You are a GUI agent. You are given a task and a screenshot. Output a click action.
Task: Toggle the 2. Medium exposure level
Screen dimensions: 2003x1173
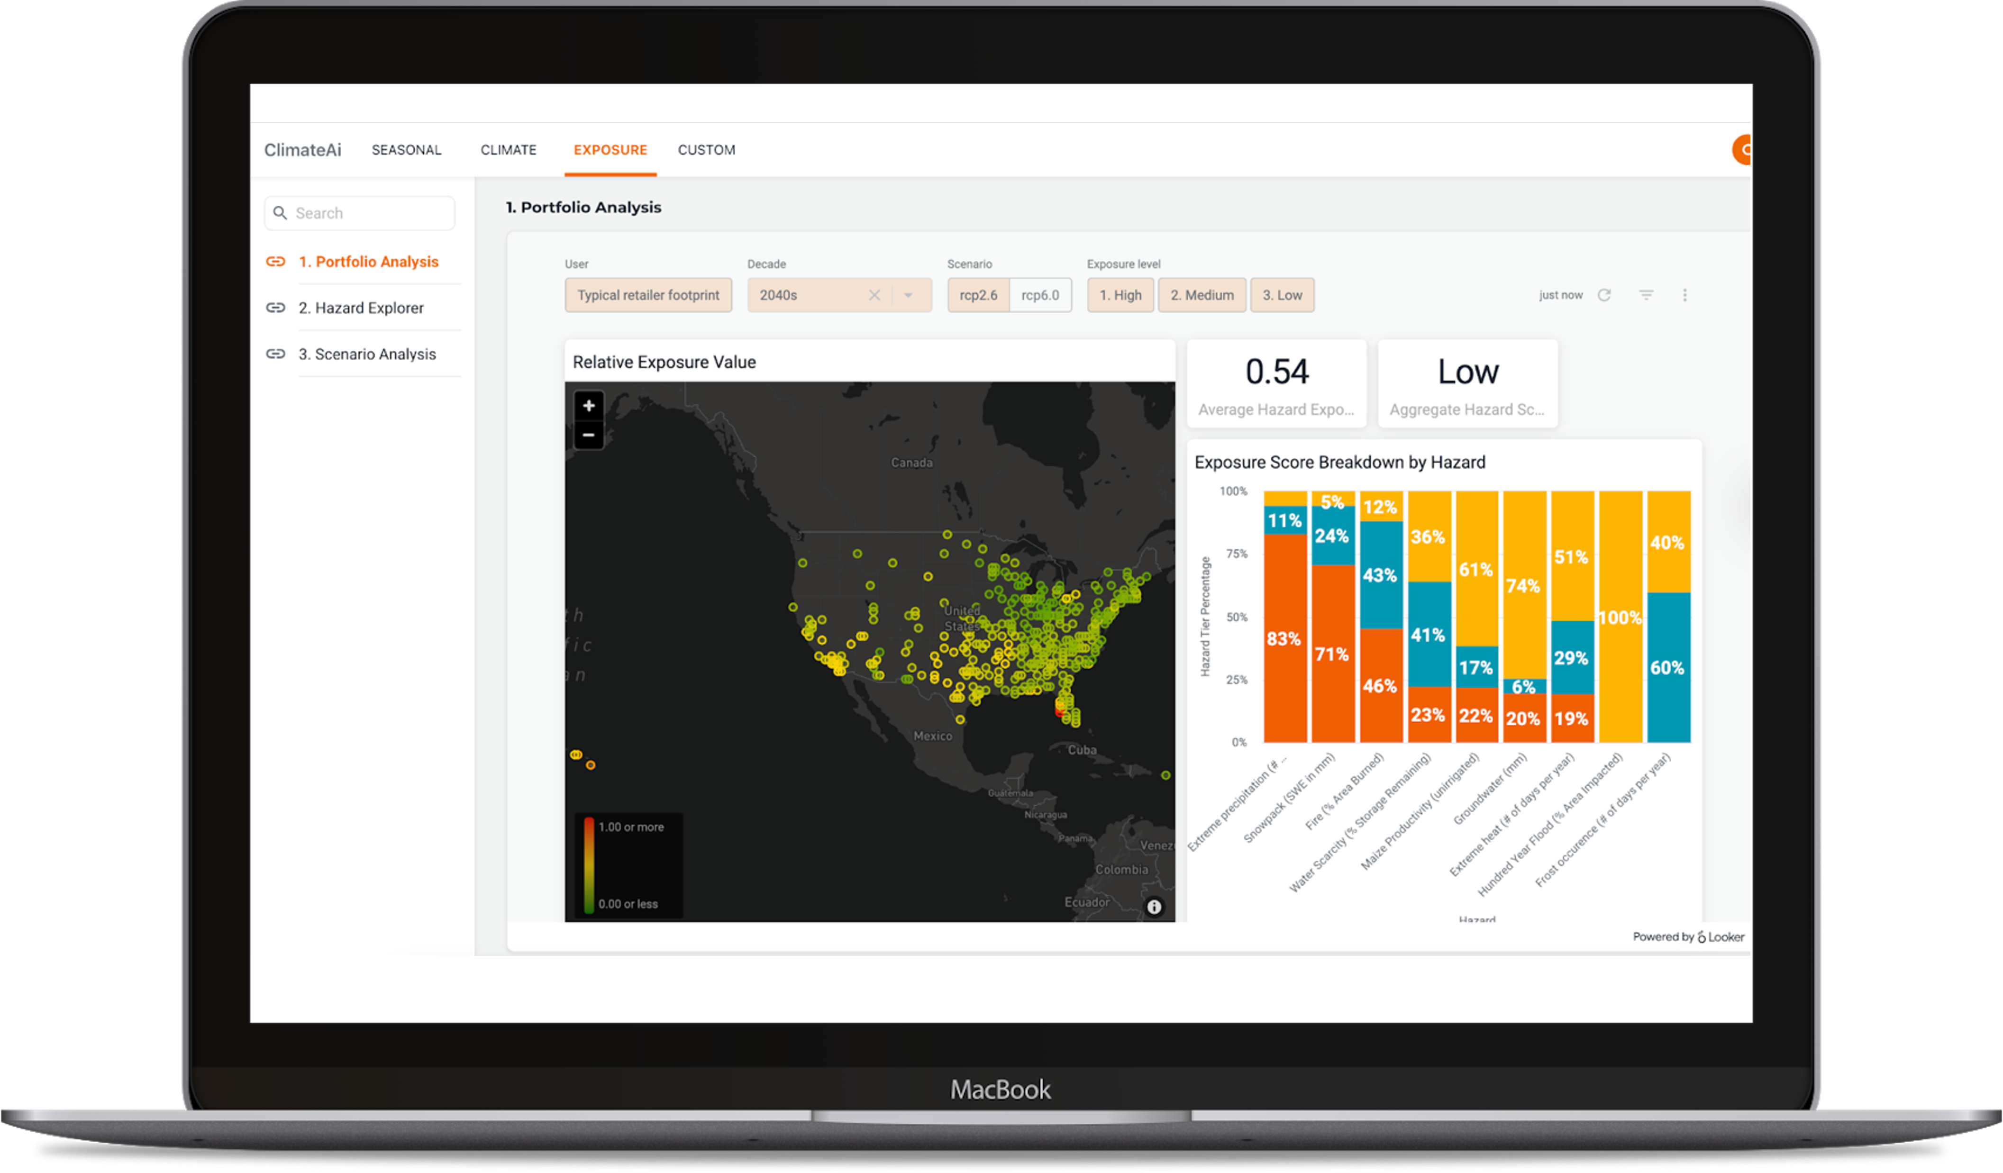tap(1202, 295)
